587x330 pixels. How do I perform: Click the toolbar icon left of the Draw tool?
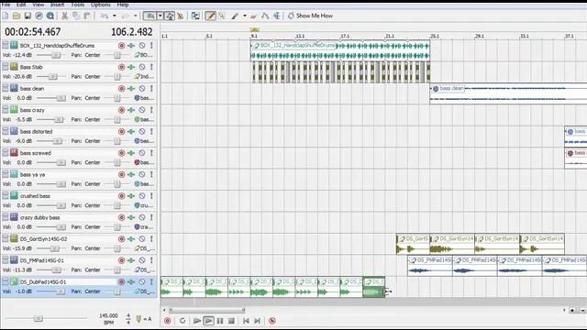[x=195, y=16]
